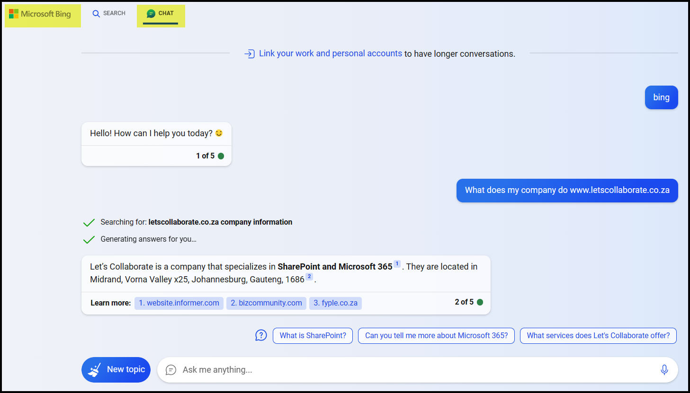Click the microphone icon for voice input
The height and width of the screenshot is (393, 690).
[664, 370]
